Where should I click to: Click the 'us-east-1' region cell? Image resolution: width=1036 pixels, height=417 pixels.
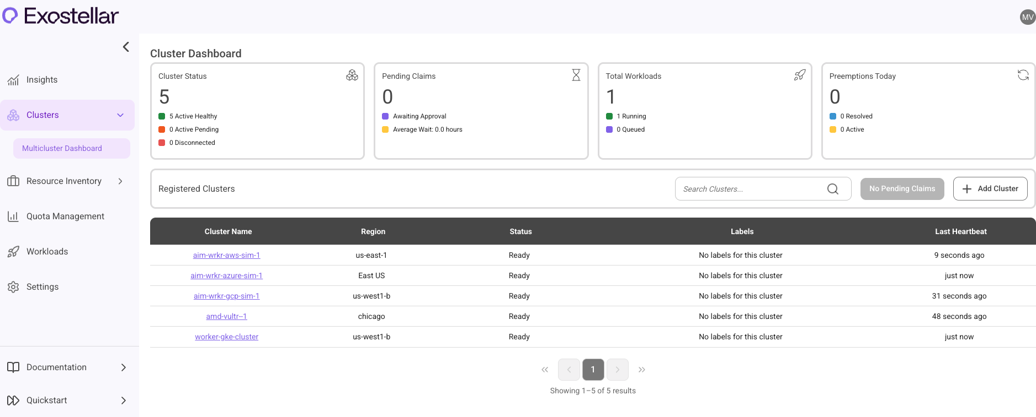click(371, 255)
